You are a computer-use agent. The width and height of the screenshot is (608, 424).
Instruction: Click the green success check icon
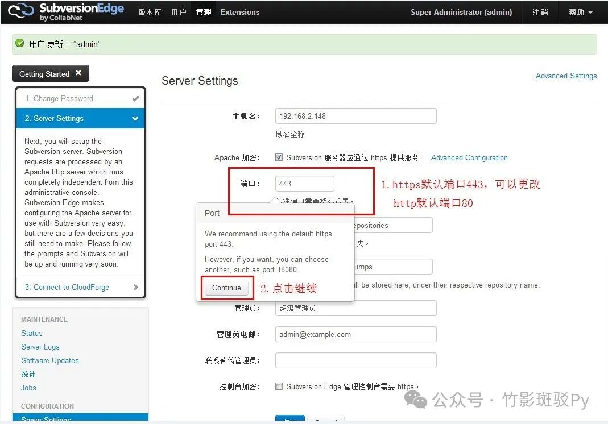[x=20, y=43]
